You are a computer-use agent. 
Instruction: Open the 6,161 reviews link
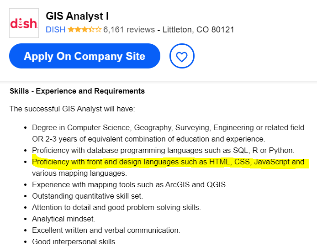click(x=129, y=30)
